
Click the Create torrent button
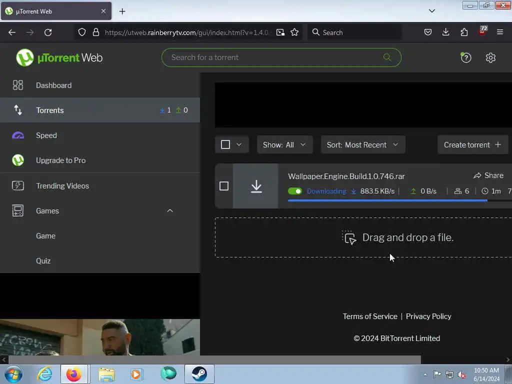472,144
